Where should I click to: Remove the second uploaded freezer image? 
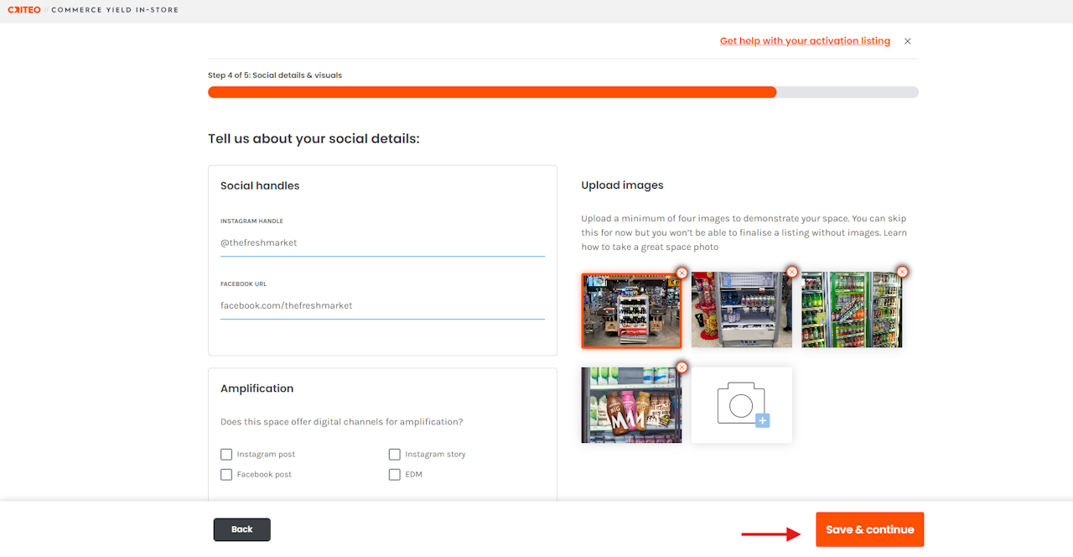pyautogui.click(x=792, y=272)
